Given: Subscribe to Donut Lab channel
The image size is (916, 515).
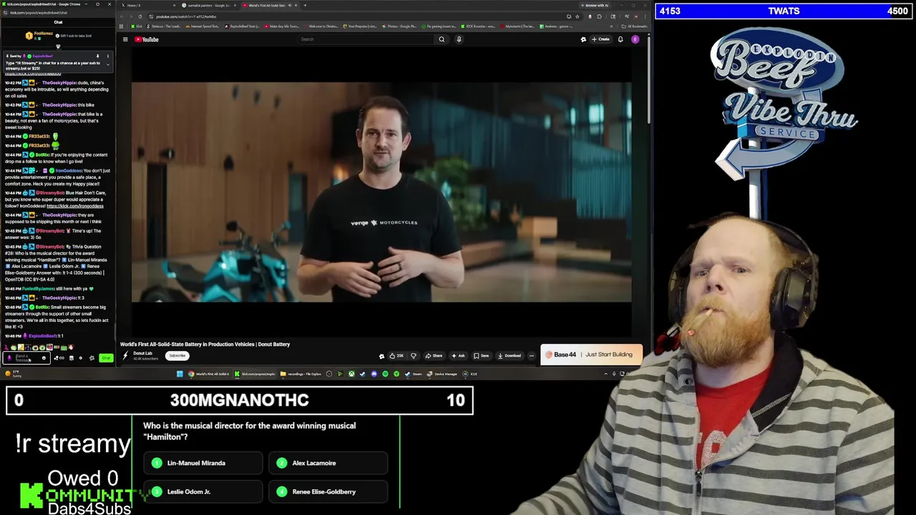Looking at the screenshot, I should point(177,355).
